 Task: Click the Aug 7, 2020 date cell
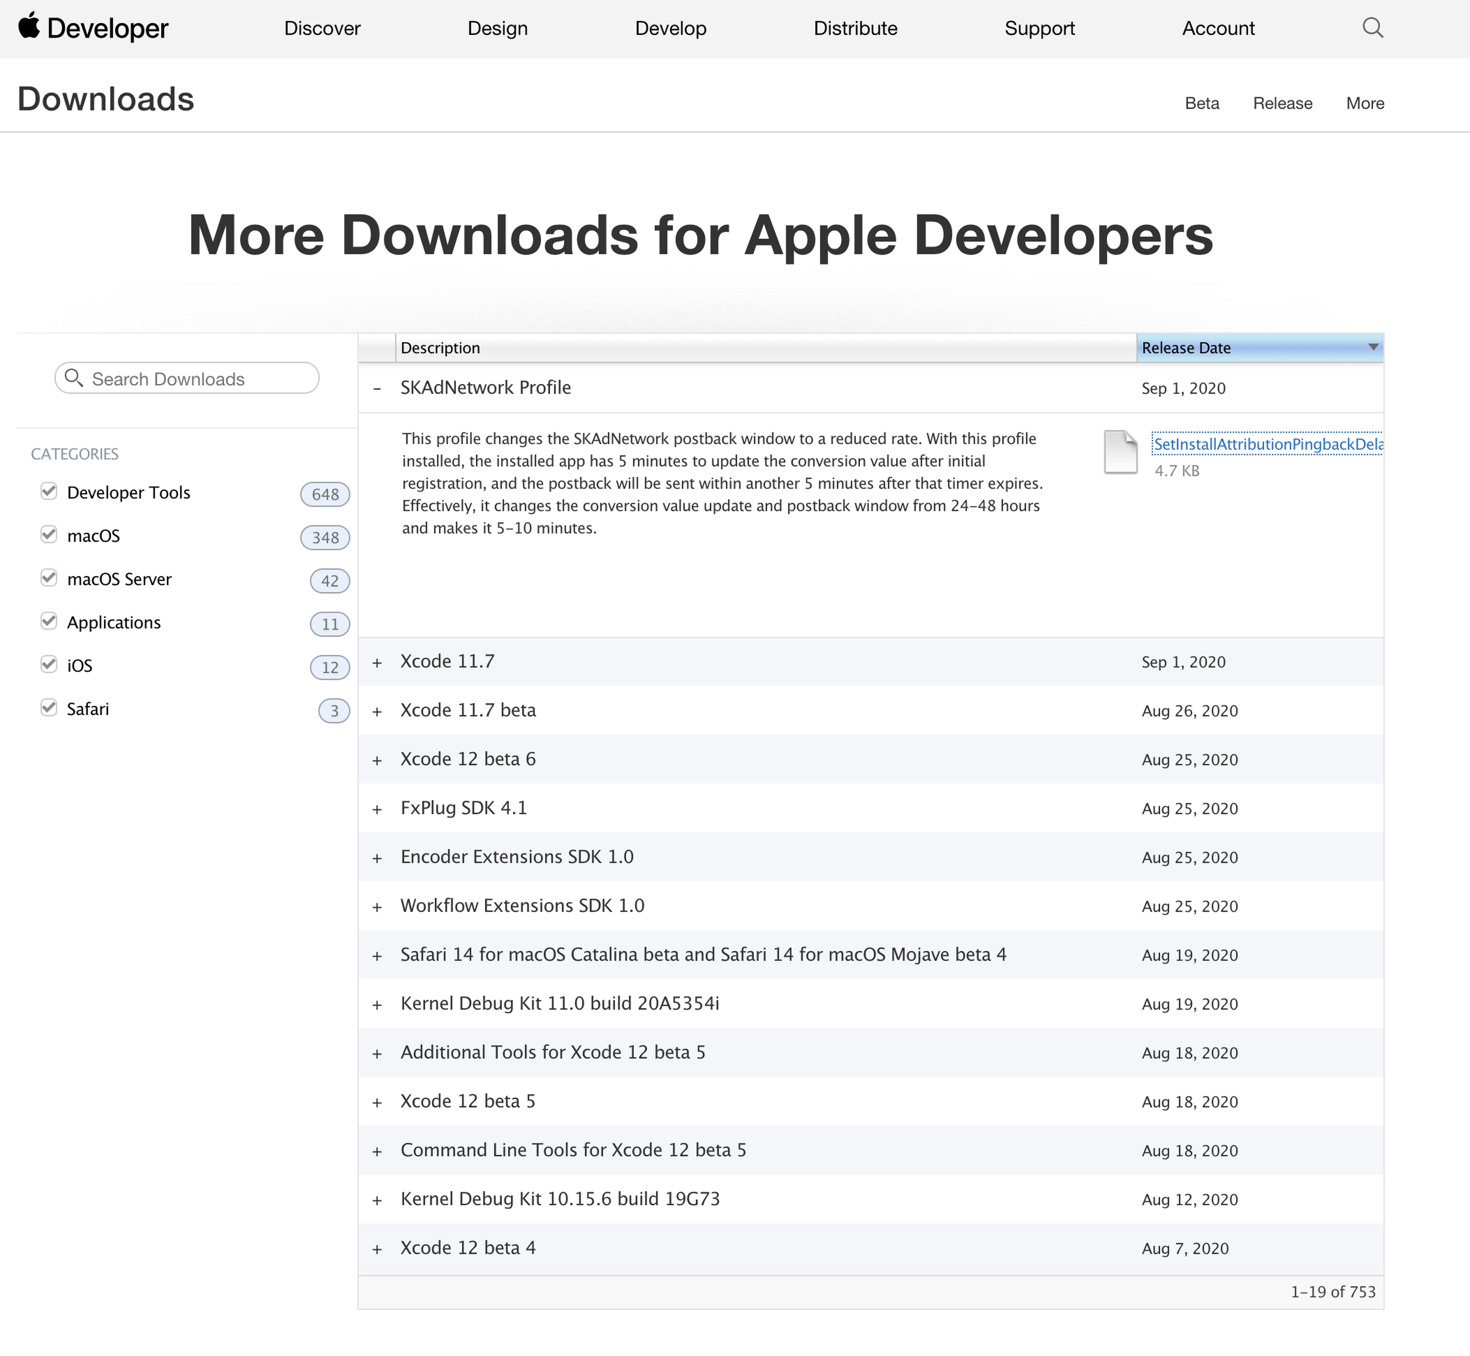point(1185,1249)
